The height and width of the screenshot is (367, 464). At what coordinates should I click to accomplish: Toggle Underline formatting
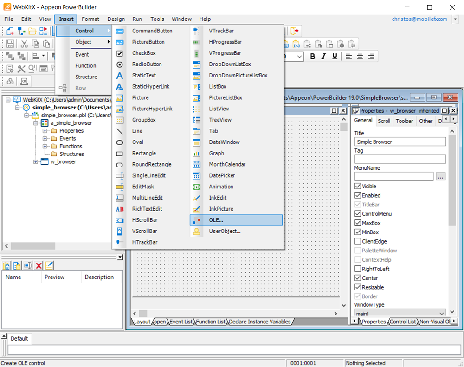coord(335,56)
